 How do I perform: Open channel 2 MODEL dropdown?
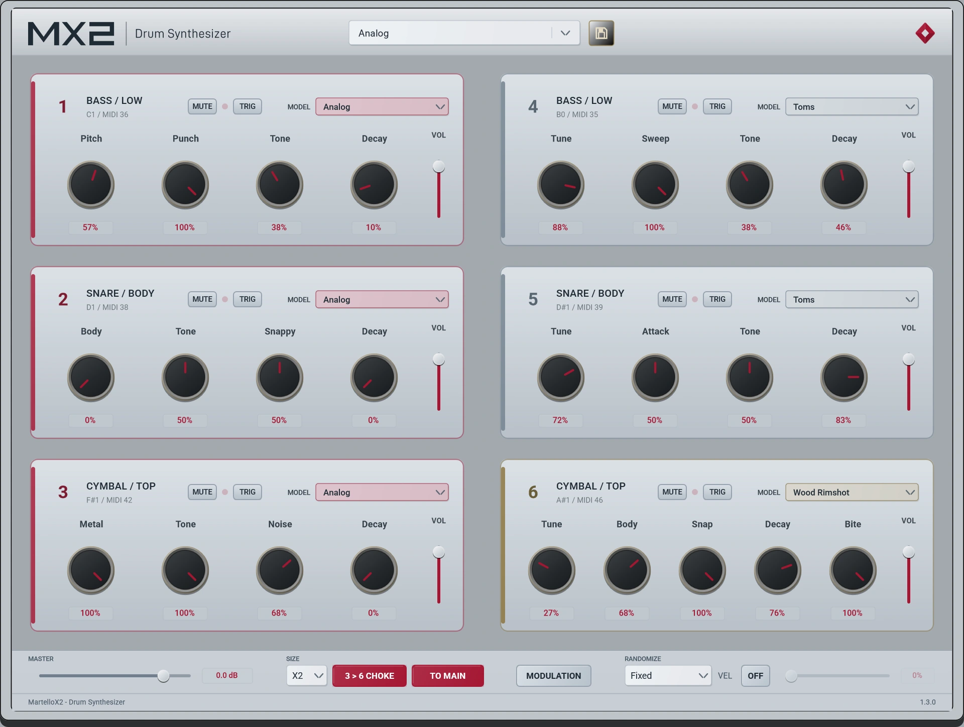382,299
